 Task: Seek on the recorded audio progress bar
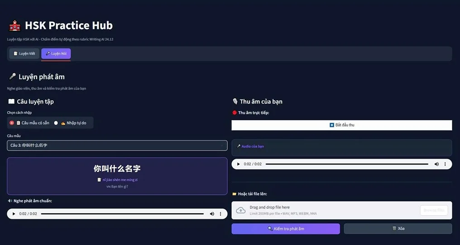[x=346, y=164]
